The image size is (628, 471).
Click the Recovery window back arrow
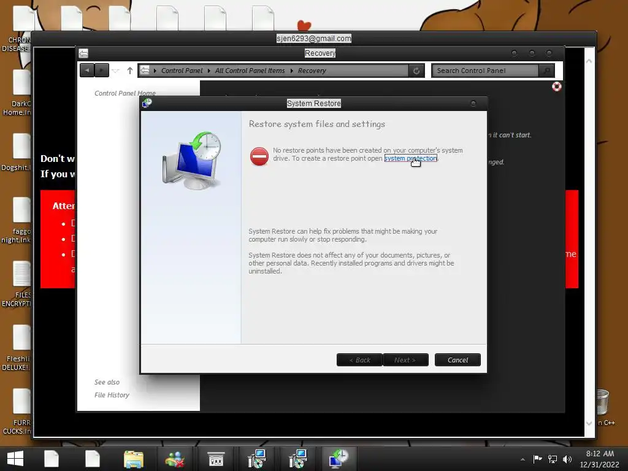[87, 71]
